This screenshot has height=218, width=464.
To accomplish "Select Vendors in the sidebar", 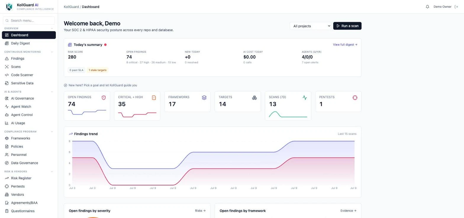I will tap(29, 195).
